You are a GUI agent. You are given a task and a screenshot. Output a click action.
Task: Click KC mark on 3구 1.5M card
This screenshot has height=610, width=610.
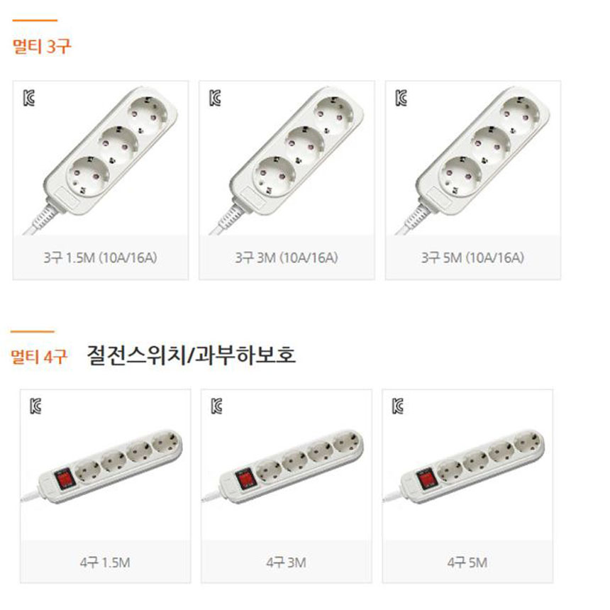click(x=29, y=98)
